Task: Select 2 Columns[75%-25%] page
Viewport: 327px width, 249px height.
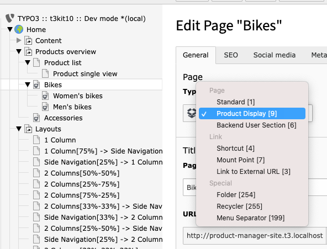Action: click(82, 195)
